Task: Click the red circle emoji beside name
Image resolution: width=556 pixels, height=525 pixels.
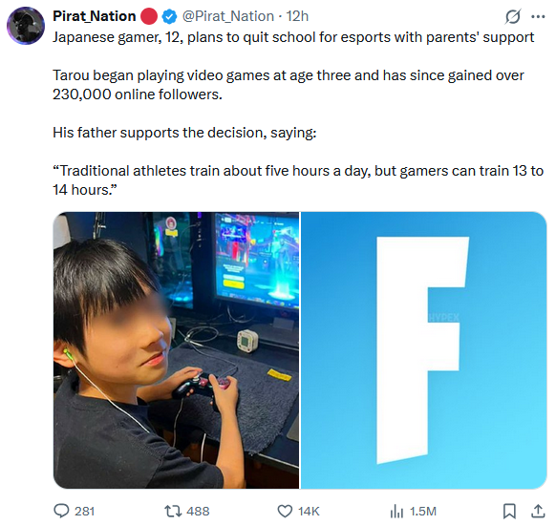Action: pyautogui.click(x=149, y=16)
